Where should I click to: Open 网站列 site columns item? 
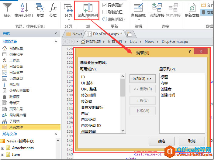15,85
